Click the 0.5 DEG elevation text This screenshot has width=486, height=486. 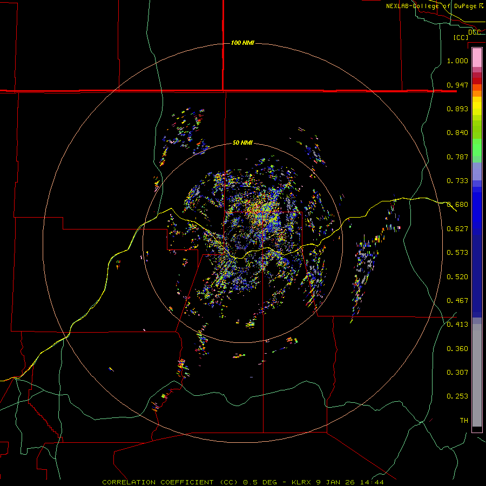pyautogui.click(x=260, y=482)
